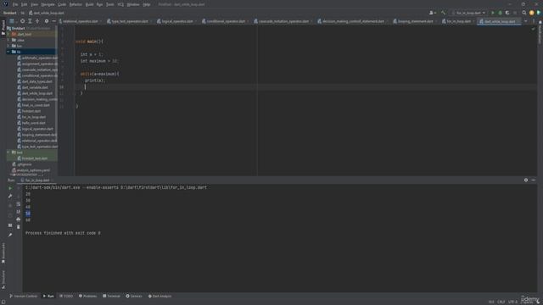The width and height of the screenshot is (543, 305).
Task: Click the wrench icon in Run panel
Action: 10,196
